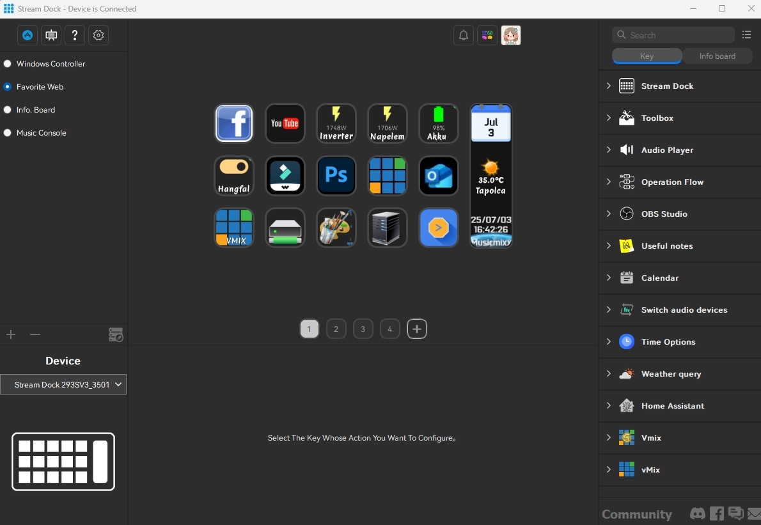Select the Akku 98% battery key

(438, 123)
